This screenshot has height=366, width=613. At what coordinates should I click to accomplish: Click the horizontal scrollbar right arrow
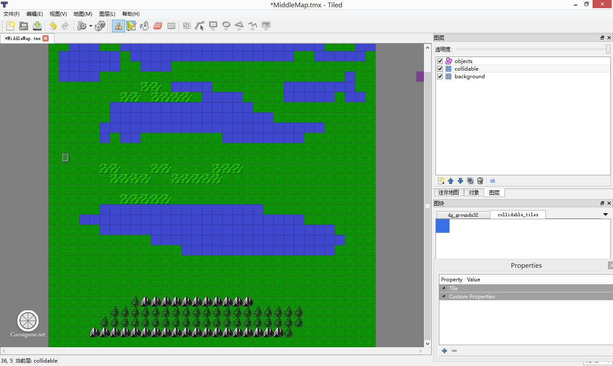click(421, 351)
